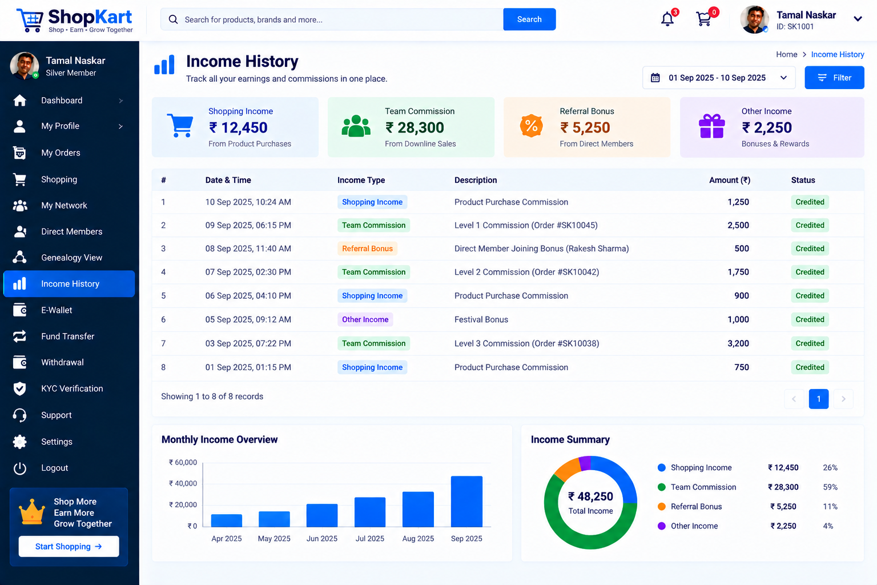Click "Showing 1 to 8 of 8 records" text
This screenshot has height=585, width=877.
[x=212, y=396]
